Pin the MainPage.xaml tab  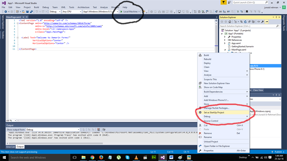click(24, 17)
